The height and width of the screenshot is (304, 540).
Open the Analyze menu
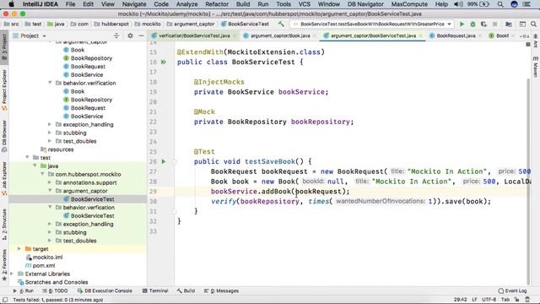186,4
